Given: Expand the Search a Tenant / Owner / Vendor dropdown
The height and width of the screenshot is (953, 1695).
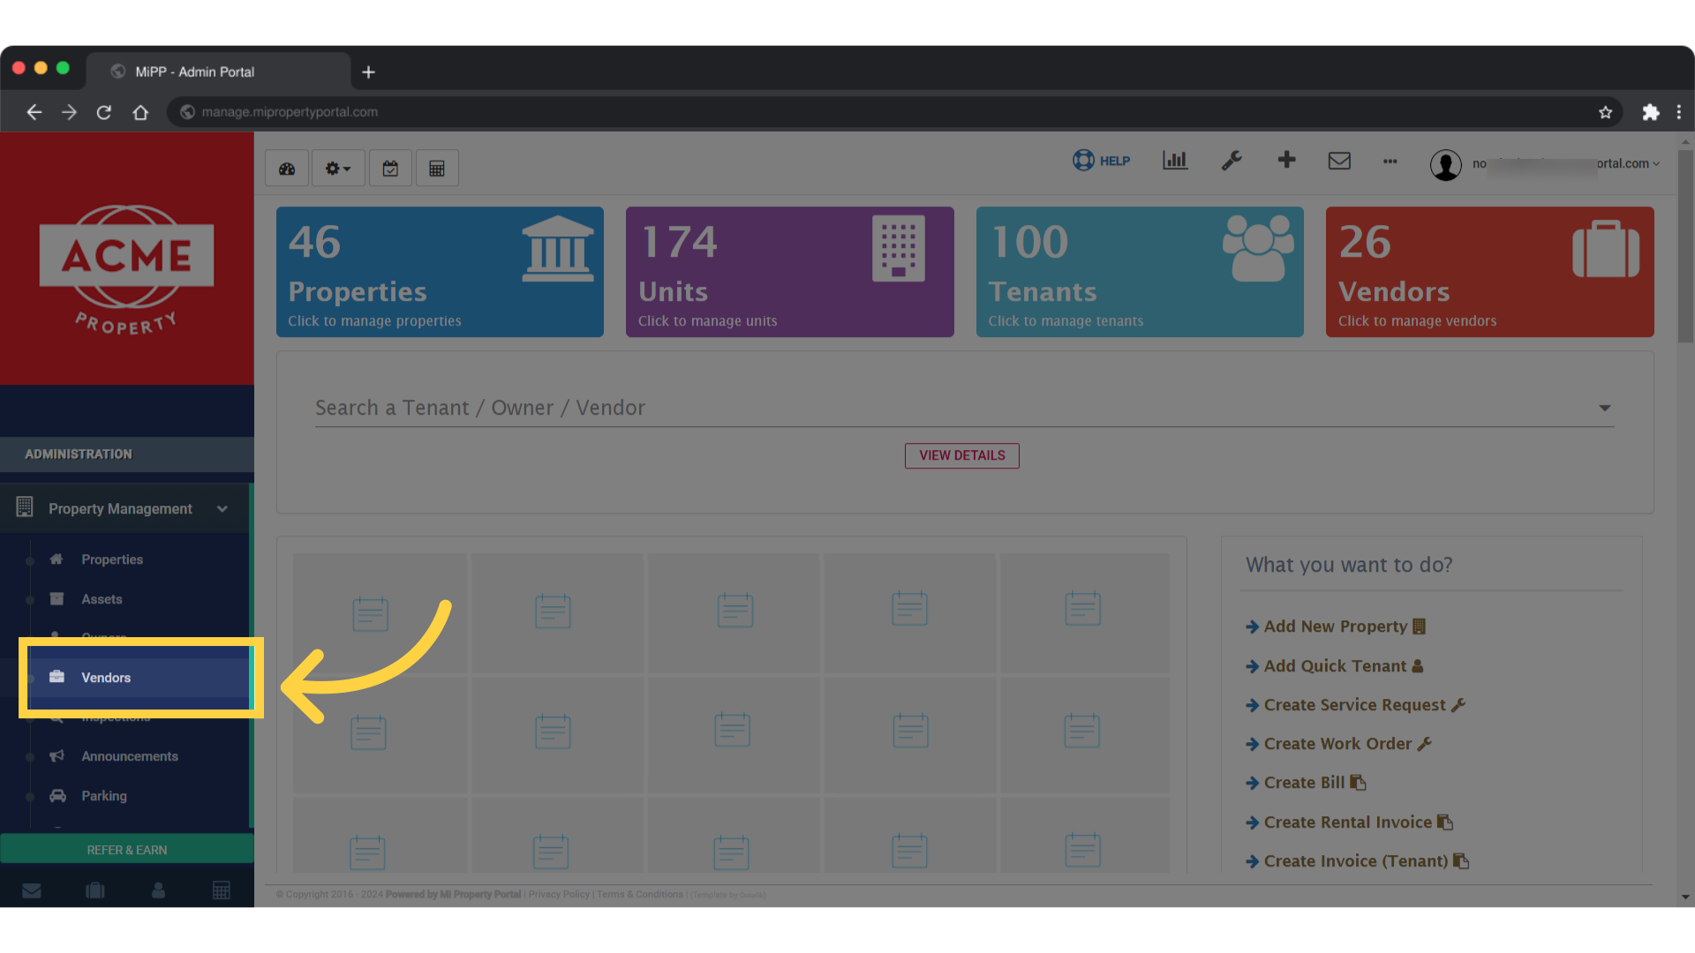Looking at the screenshot, I should point(1604,408).
